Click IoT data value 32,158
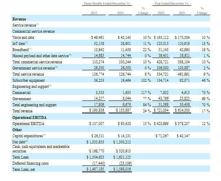 click(x=99, y=44)
